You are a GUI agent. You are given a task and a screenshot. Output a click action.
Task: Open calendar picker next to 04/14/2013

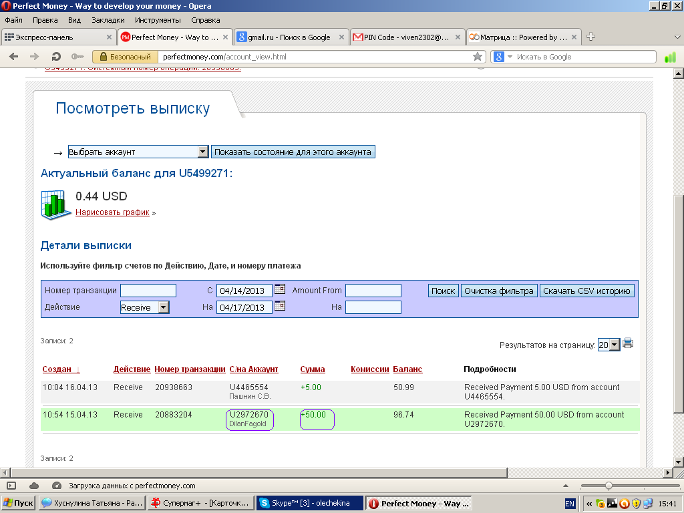click(280, 289)
